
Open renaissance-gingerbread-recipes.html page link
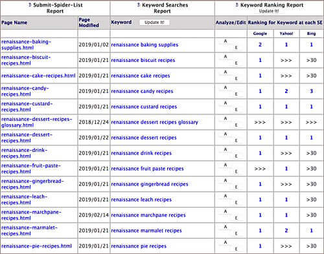tap(32, 184)
